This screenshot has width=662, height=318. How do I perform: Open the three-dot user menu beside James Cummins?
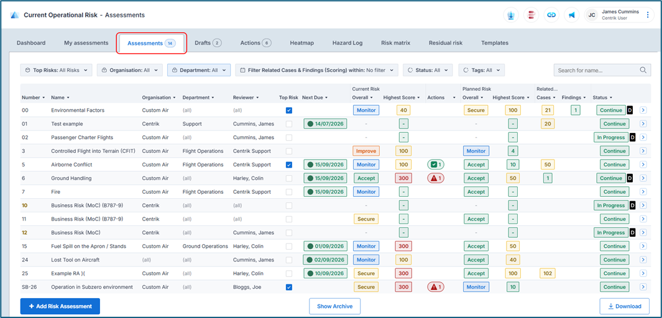pos(648,15)
